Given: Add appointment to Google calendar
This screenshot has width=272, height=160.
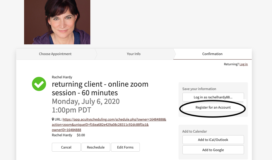Looking at the screenshot, I should click(213, 150).
